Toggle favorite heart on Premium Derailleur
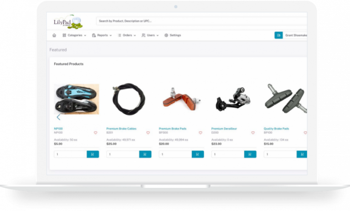Screen dimensions: 350x211 [x=253, y=133]
